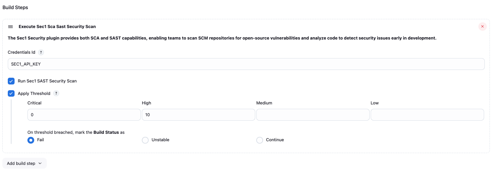Toggle the Apply Threshold checkbox
Image resolution: width=498 pixels, height=173 pixels.
tap(12, 94)
